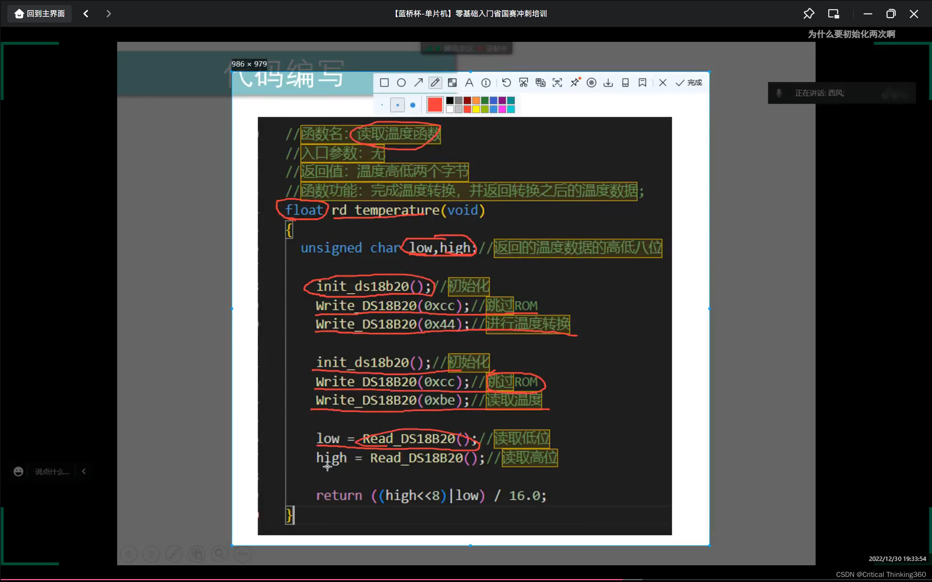Go back with the left arrow in title bar

(x=86, y=14)
